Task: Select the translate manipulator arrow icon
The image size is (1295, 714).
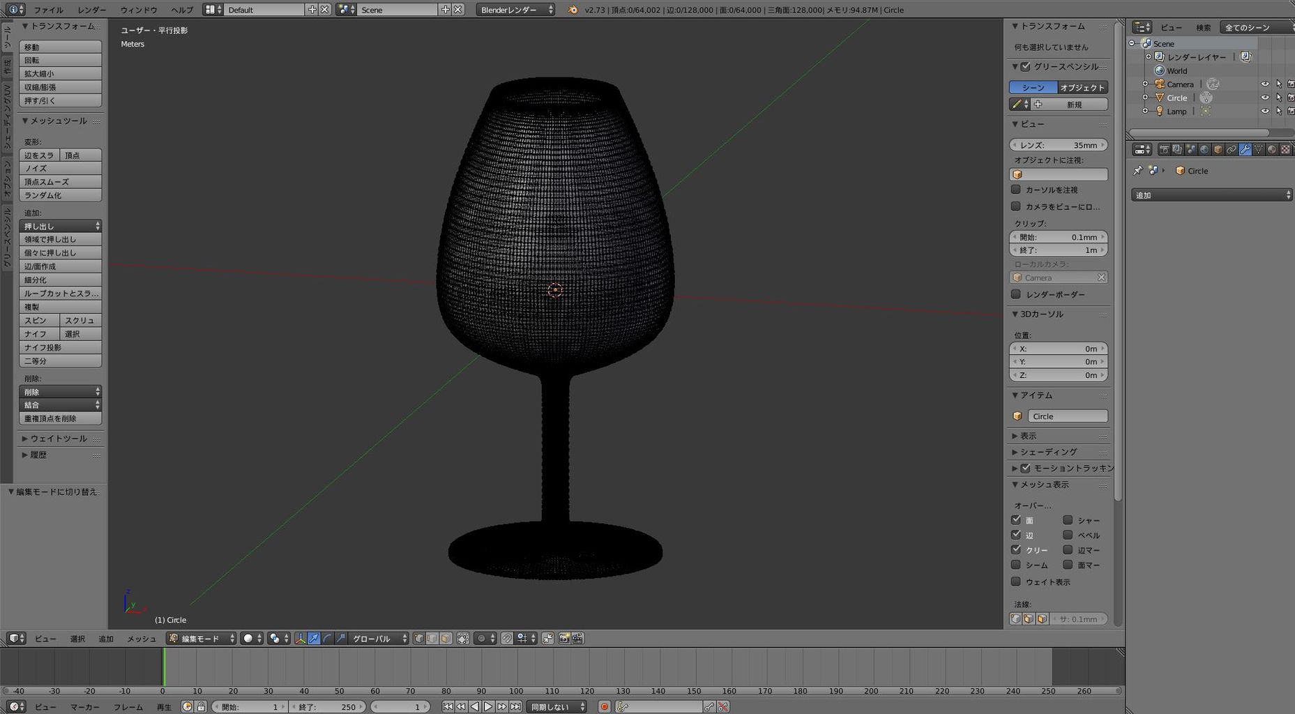Action: pos(314,638)
